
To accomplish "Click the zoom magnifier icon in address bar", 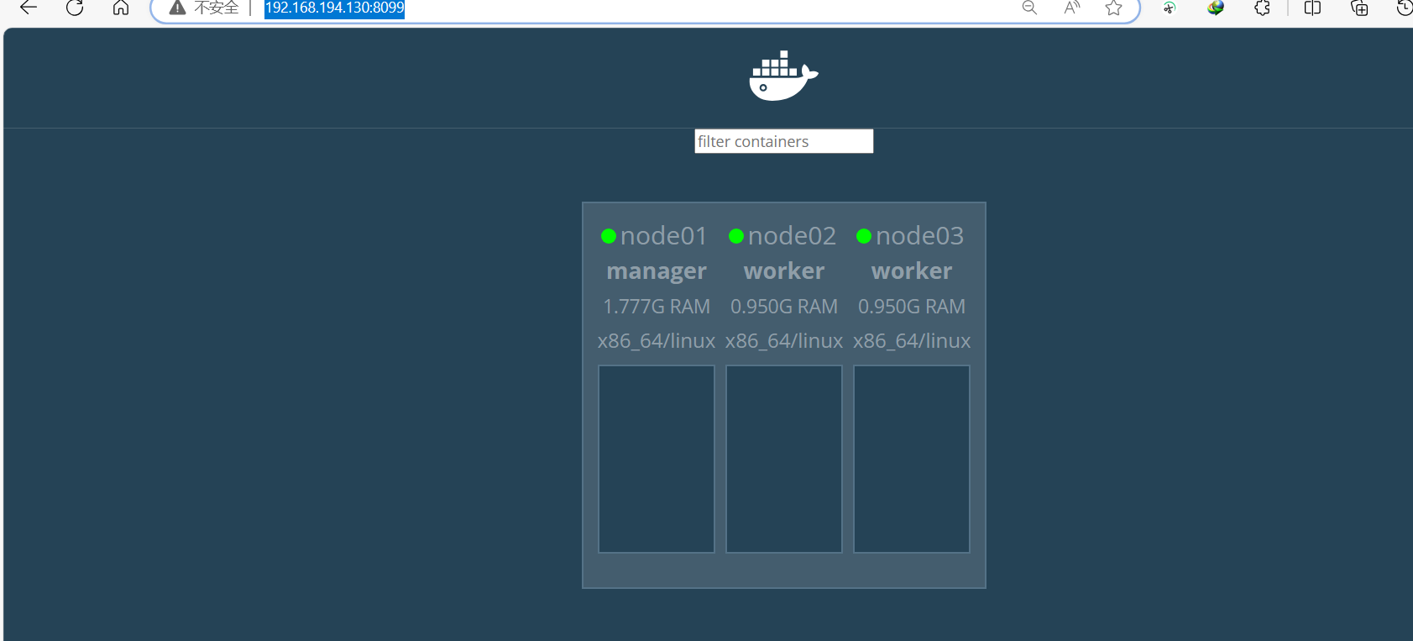I will tap(1029, 8).
